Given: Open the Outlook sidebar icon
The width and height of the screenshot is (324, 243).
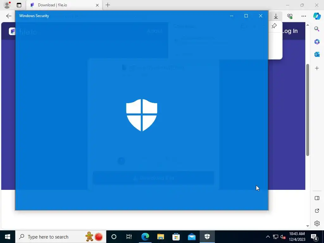Looking at the screenshot, I should (x=317, y=54).
